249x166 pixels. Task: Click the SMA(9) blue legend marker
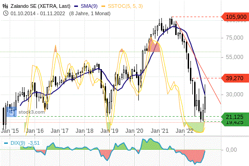click(x=76, y=6)
